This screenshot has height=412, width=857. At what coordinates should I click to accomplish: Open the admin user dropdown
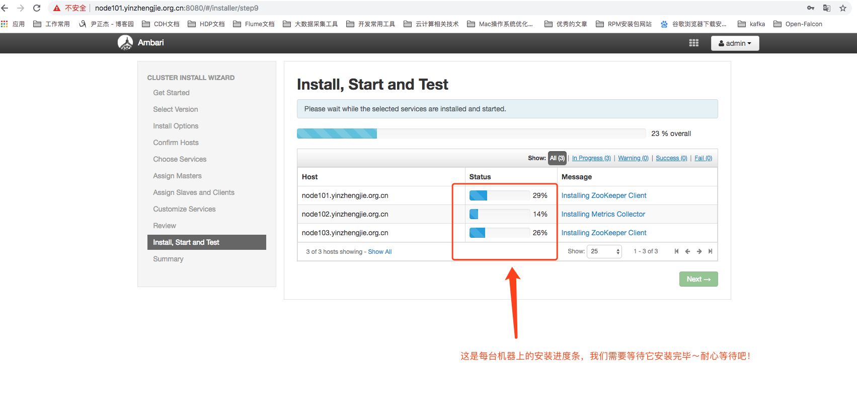point(735,43)
